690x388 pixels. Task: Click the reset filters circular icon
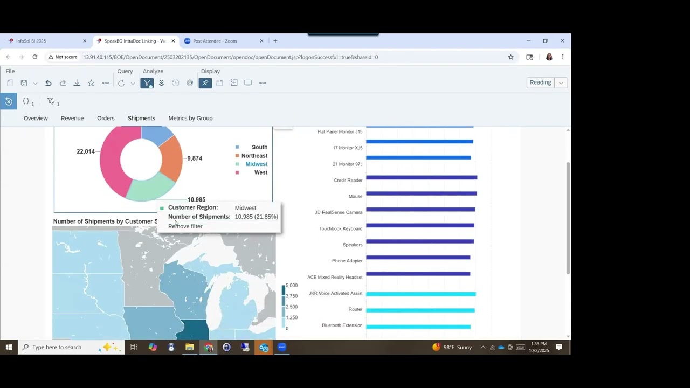tap(9, 101)
